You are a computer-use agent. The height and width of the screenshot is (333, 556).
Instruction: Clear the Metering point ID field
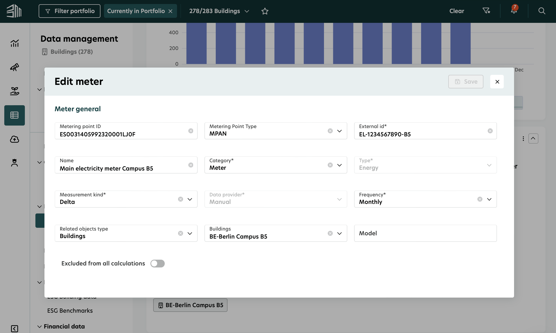(191, 131)
